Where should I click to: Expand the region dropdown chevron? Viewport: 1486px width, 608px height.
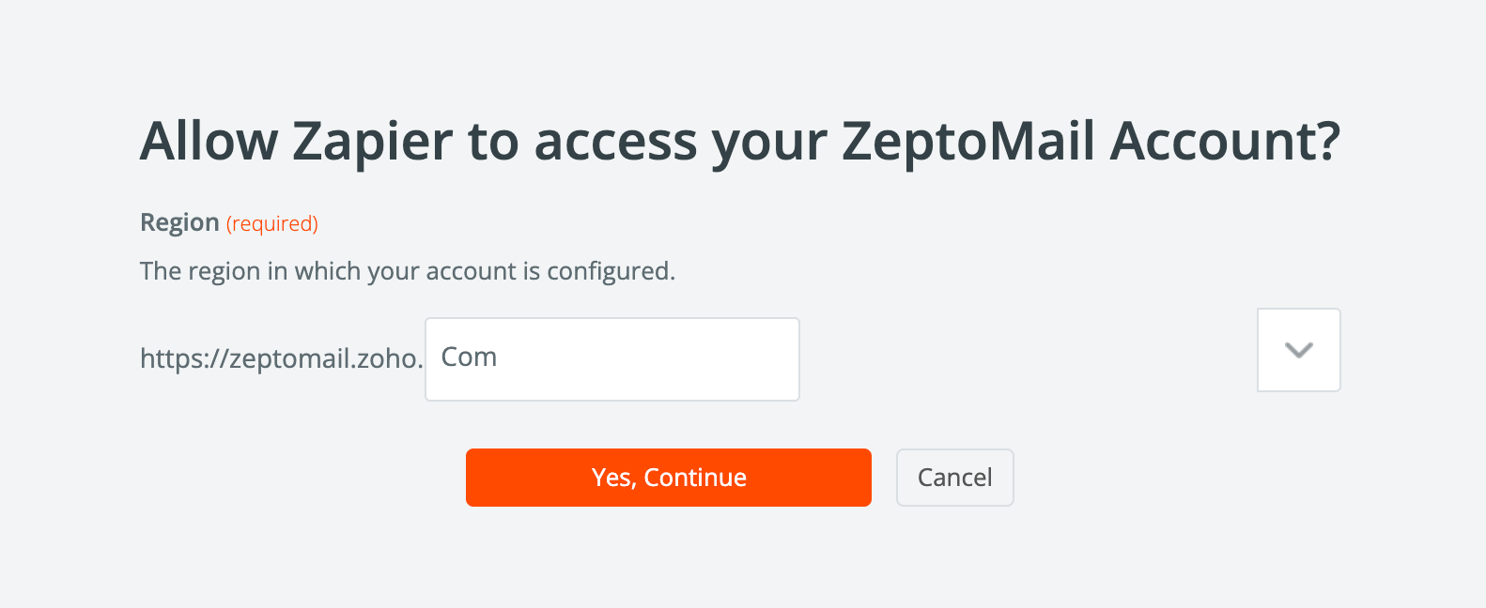pos(1298,350)
